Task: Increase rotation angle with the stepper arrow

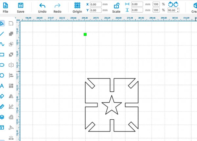Action: (x=178, y=9)
